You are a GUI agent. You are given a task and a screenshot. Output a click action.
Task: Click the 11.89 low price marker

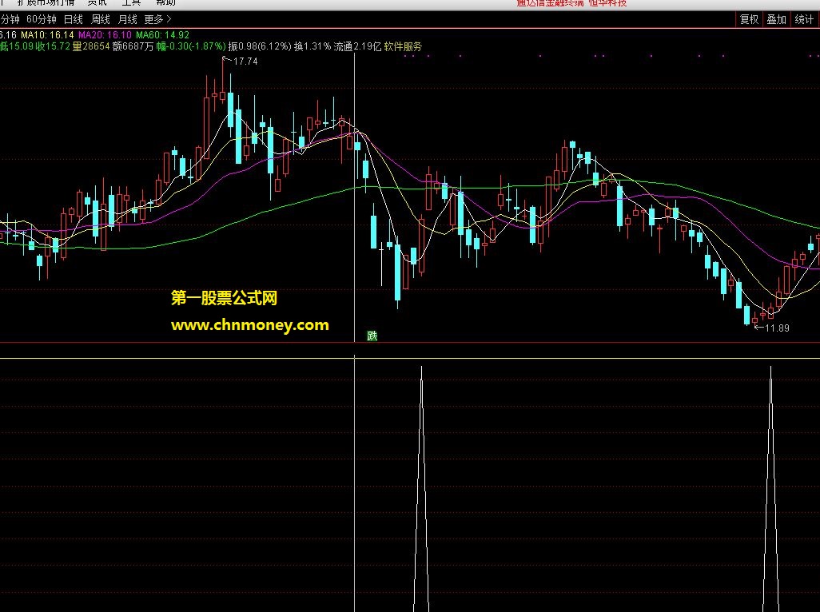coord(777,328)
